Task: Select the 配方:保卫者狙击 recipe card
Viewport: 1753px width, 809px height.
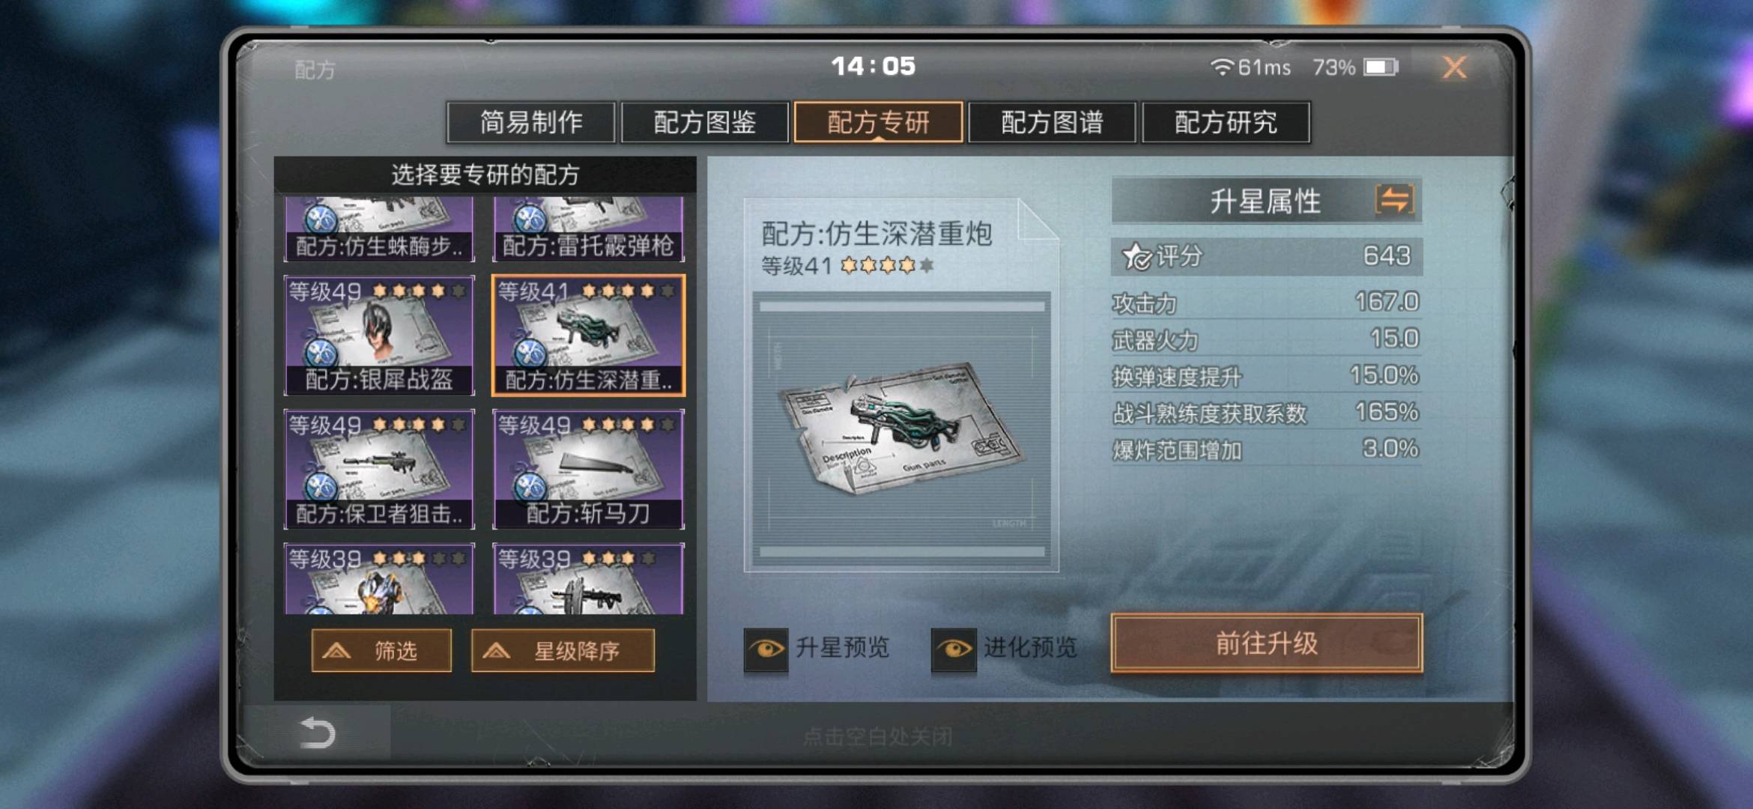Action: point(379,470)
